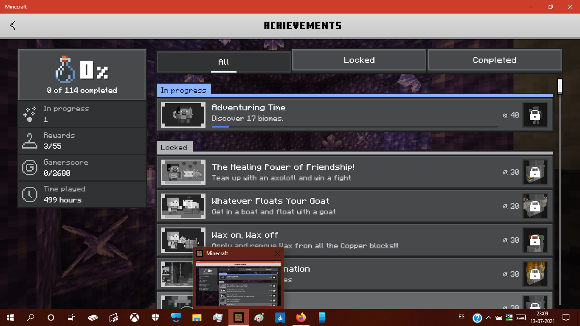This screenshot has width=580, height=326.
Task: Click the Adventuring Time achievement title
Action: click(249, 108)
